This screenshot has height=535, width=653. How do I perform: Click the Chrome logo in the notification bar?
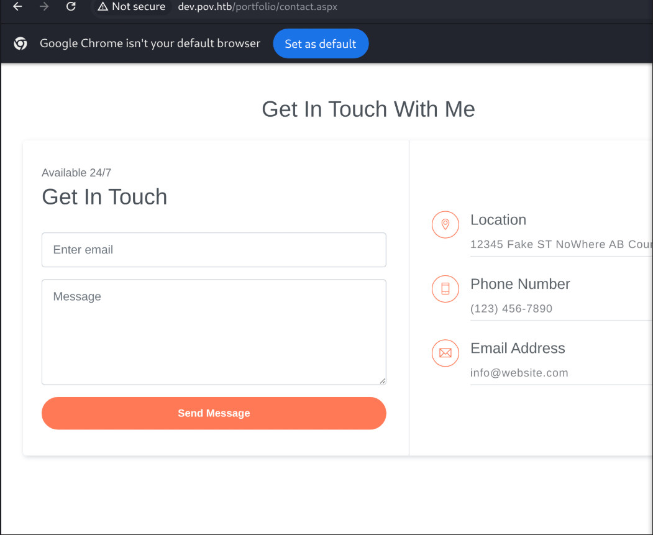[21, 43]
